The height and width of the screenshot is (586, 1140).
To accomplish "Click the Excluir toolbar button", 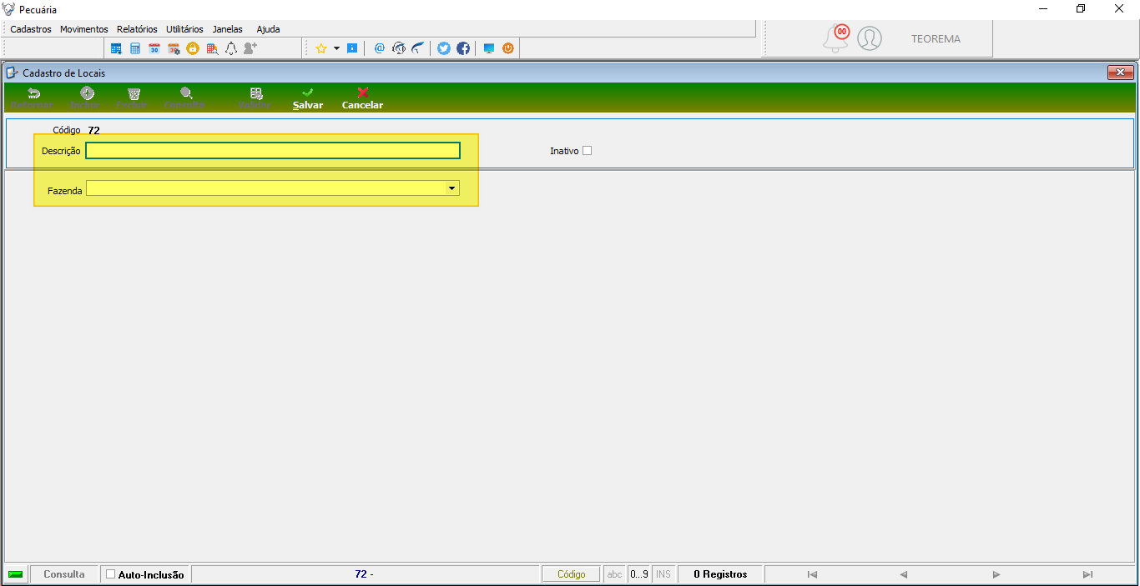I will (133, 98).
